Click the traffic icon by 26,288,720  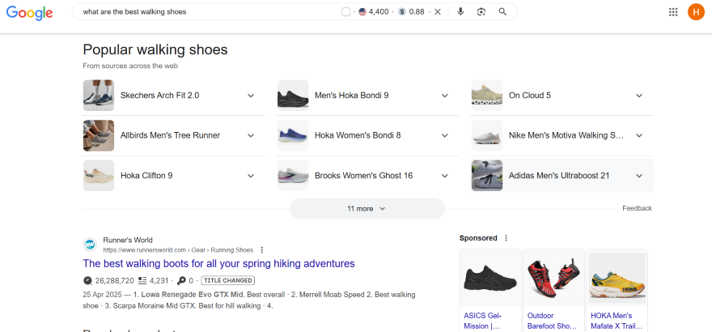[x=88, y=280]
